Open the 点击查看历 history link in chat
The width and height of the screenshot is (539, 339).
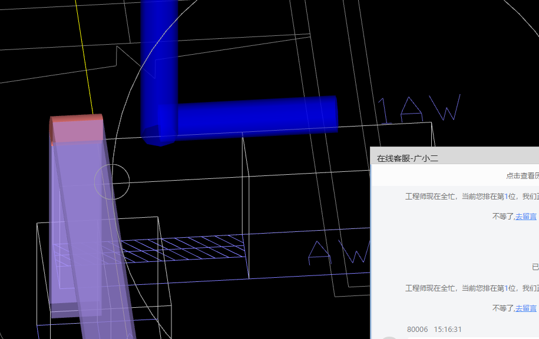(x=522, y=175)
